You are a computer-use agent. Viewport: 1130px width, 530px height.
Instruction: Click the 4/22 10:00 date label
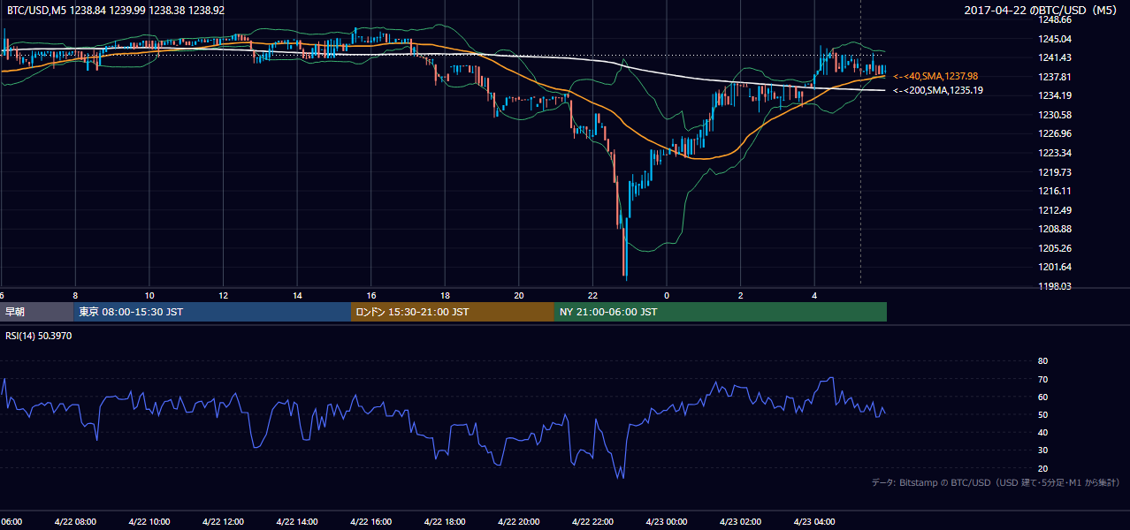pos(149,521)
